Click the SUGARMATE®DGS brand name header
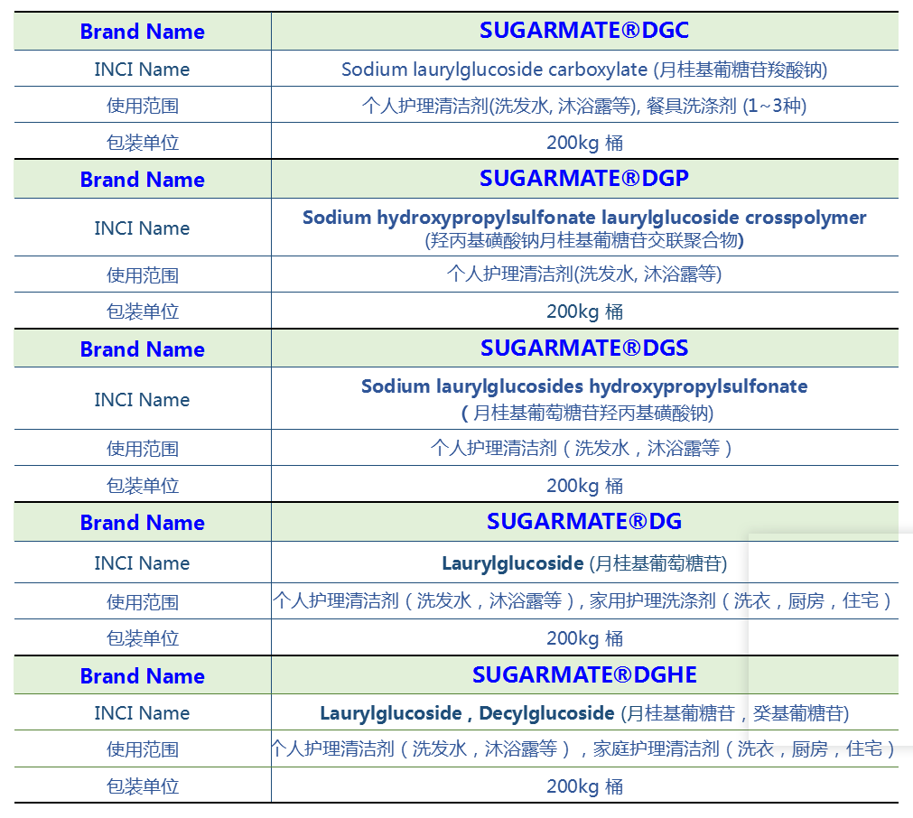This screenshot has height=818, width=913. coord(584,349)
